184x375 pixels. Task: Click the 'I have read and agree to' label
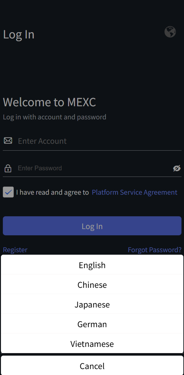pos(52,192)
